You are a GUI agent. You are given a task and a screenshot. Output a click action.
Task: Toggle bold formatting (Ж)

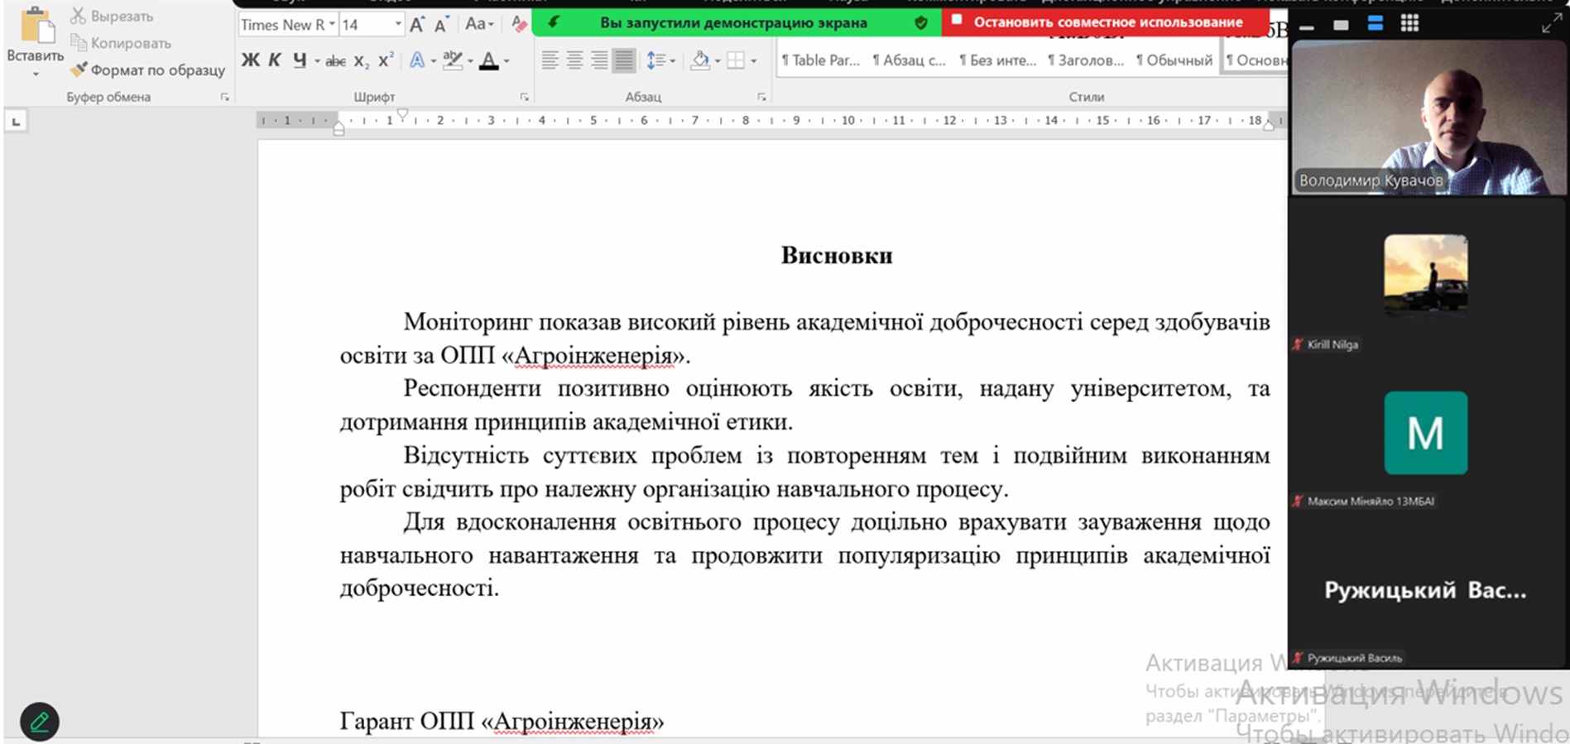coord(250,60)
